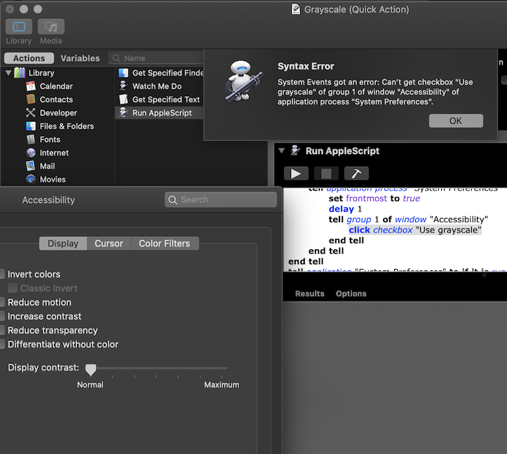Enable the Reduce motion checkbox
507x454 pixels.
[x=1, y=302]
